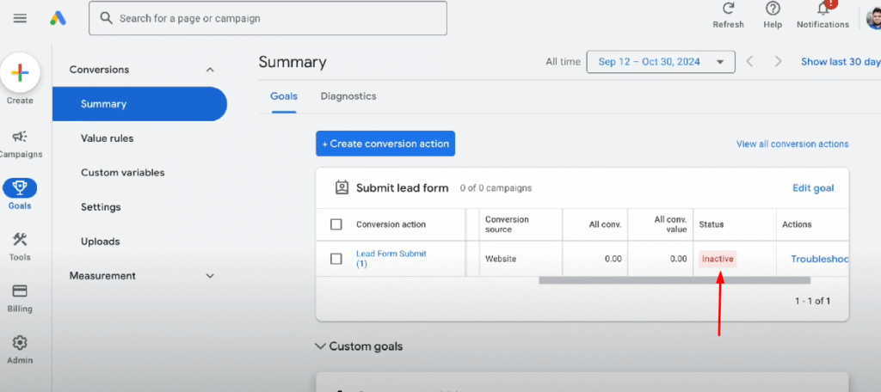Open Campaigns from sidebar

click(x=21, y=144)
